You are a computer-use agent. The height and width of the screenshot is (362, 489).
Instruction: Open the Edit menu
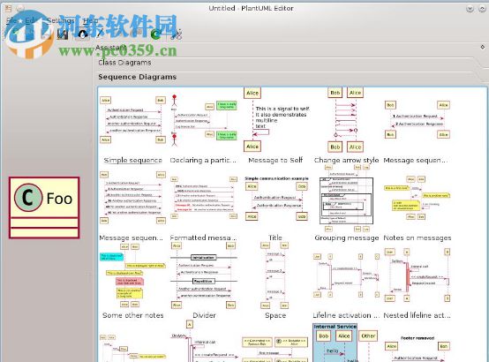pos(31,20)
